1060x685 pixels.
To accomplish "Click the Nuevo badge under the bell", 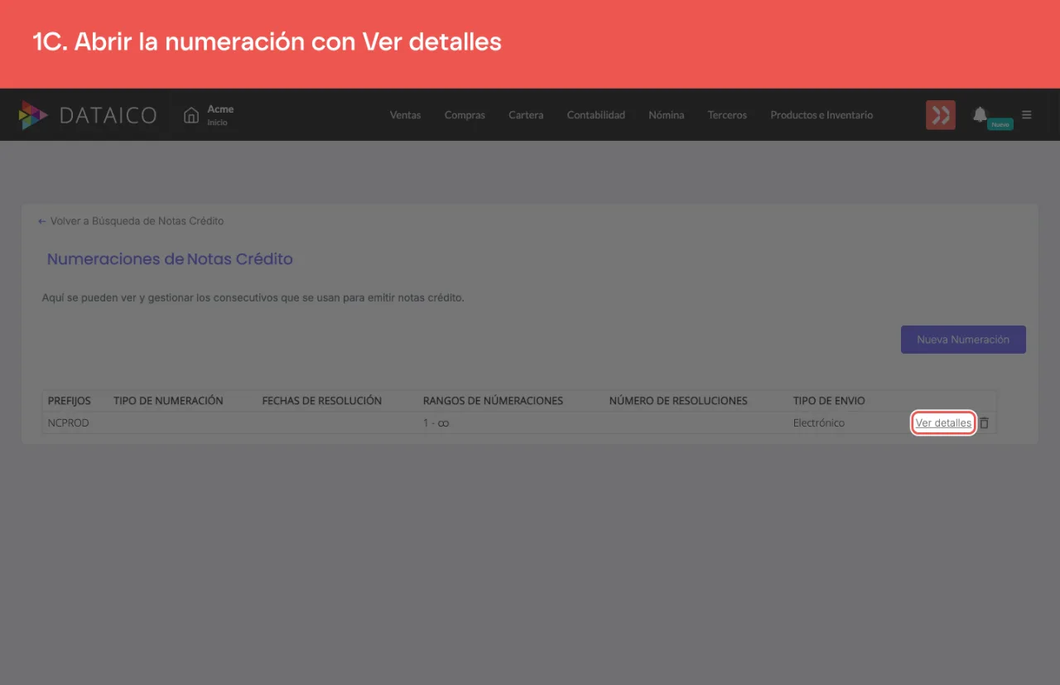I will point(1000,124).
